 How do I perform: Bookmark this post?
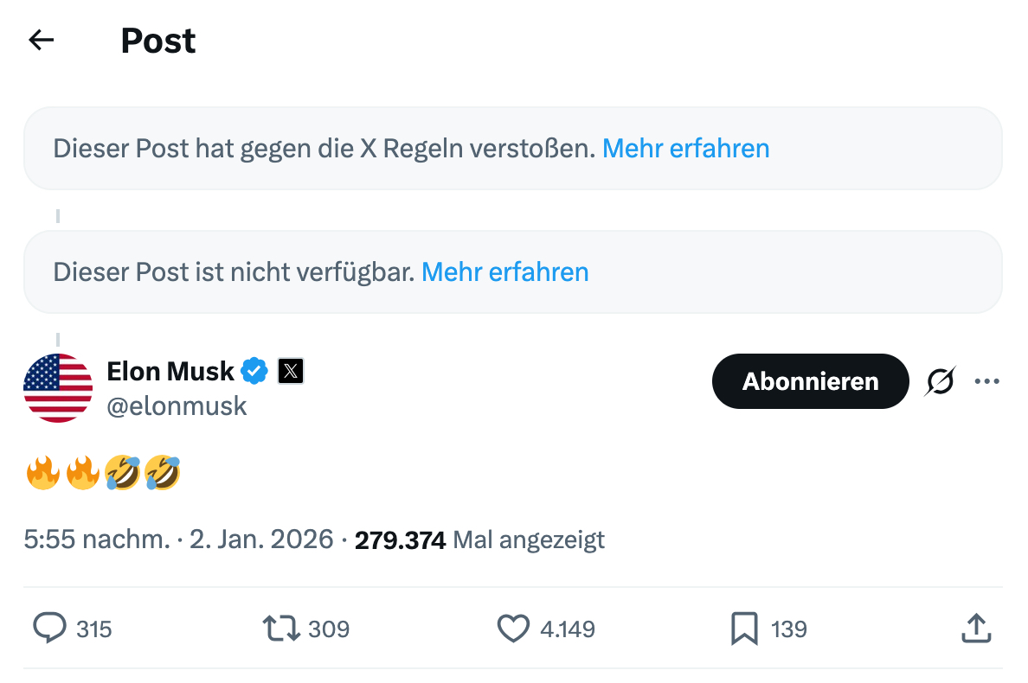[x=744, y=628]
